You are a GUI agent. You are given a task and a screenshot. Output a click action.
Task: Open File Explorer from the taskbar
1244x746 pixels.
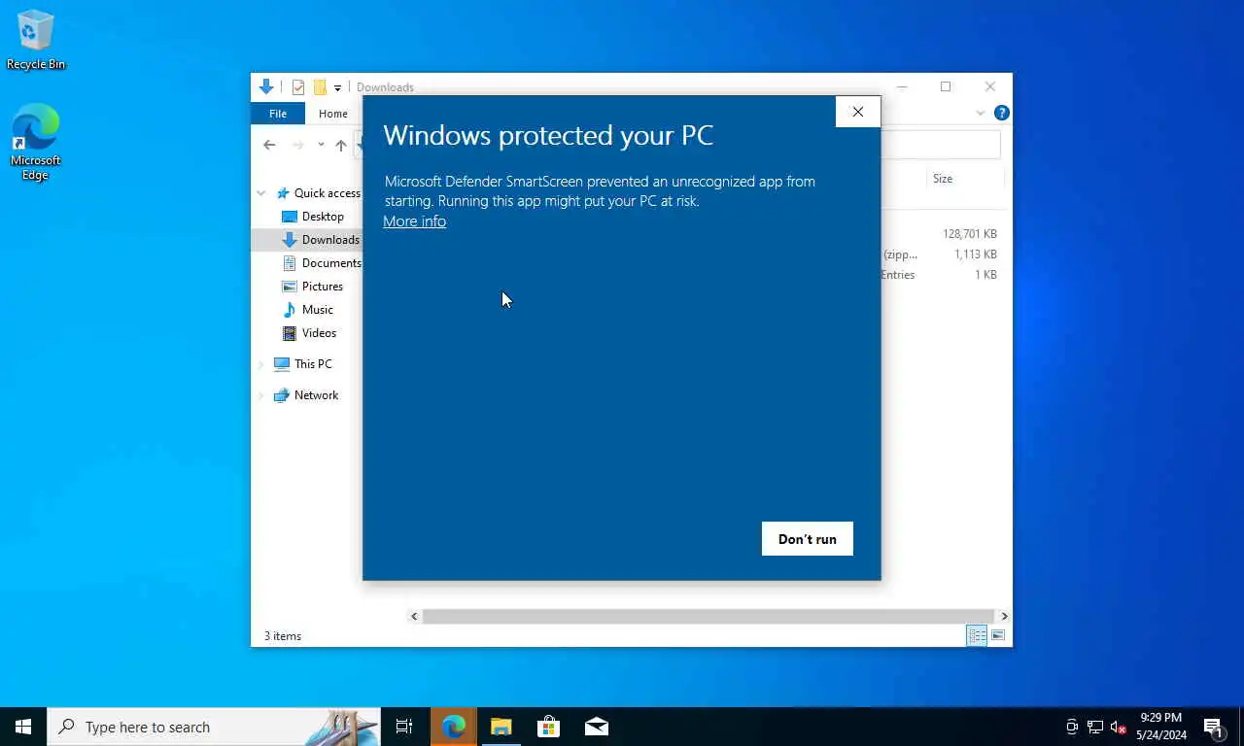tap(501, 727)
